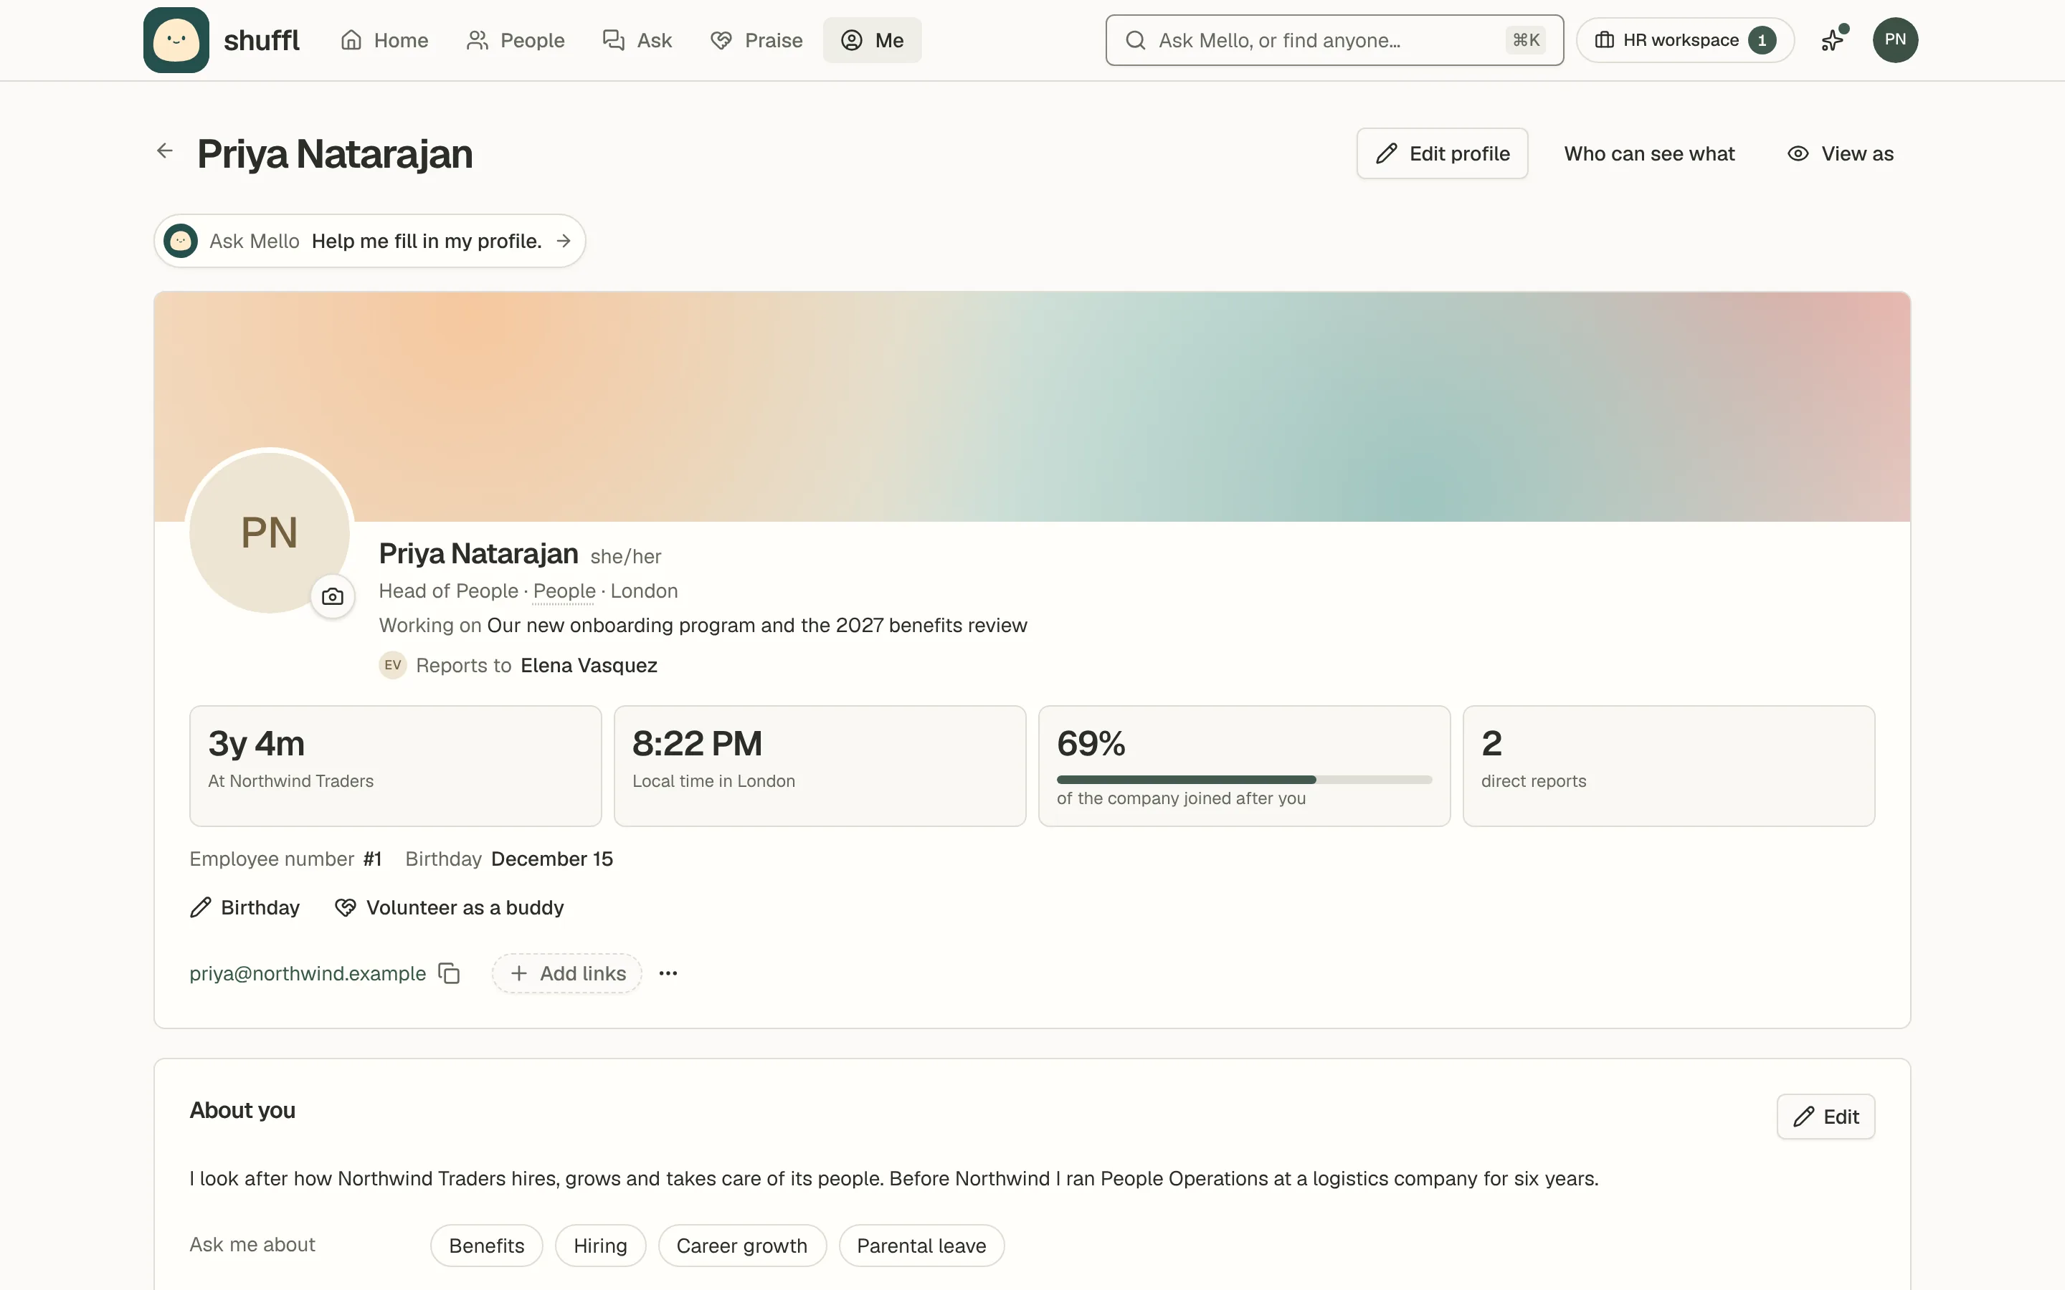The image size is (2065, 1290).
Task: Click the shuffl logo mascot icon
Action: pos(176,40)
